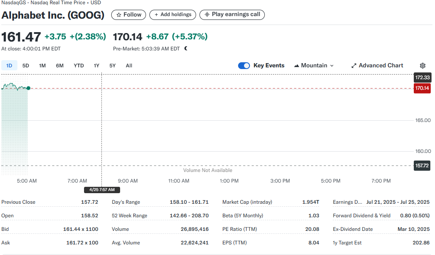Click the +8.67 (+5.37%) pre-market change

(x=177, y=36)
